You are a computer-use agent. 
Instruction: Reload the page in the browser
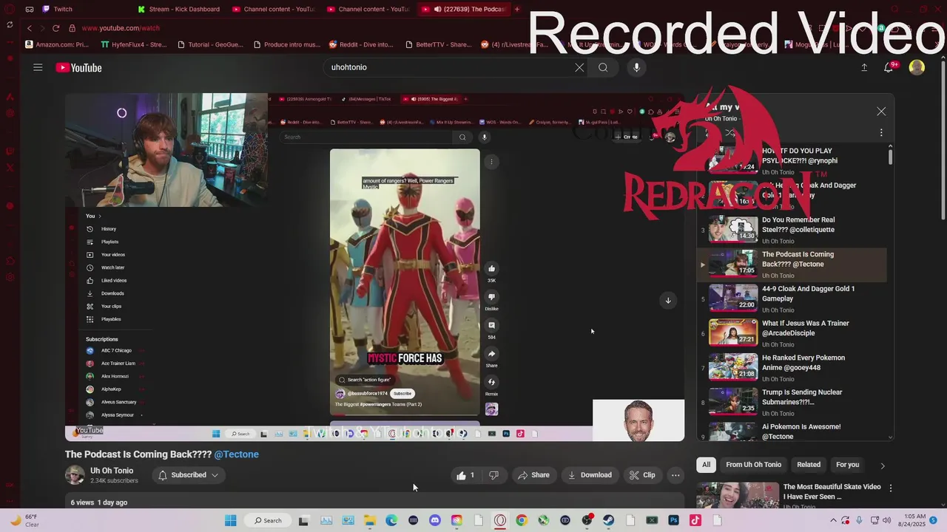pos(55,28)
